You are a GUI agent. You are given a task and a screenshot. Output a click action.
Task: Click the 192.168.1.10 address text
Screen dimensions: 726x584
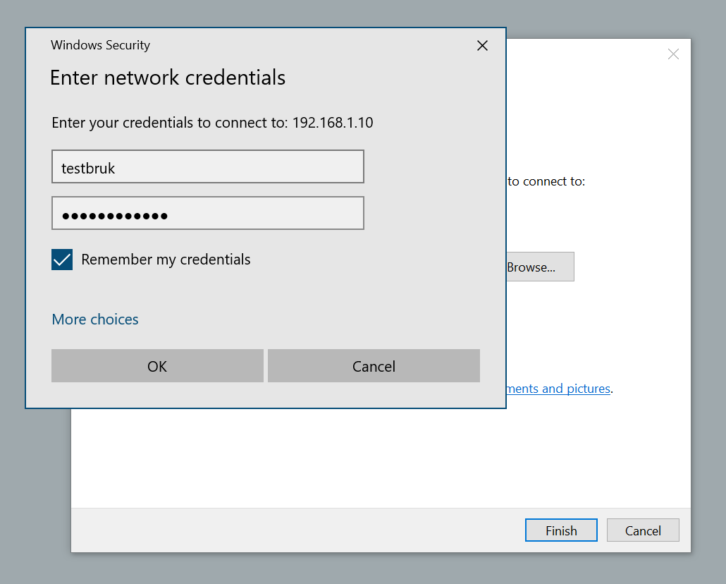pos(333,123)
